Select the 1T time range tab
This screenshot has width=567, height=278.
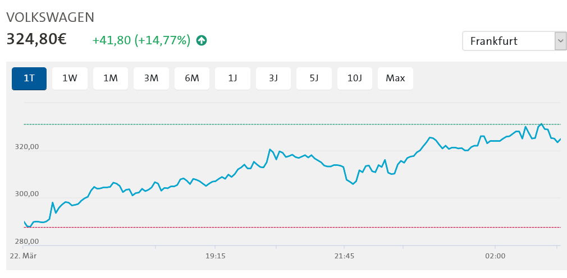point(29,78)
